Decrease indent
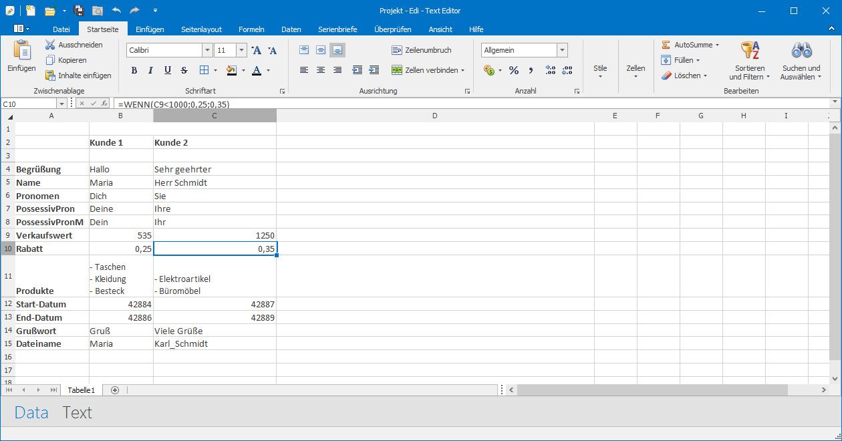The width and height of the screenshot is (842, 441). pos(358,70)
